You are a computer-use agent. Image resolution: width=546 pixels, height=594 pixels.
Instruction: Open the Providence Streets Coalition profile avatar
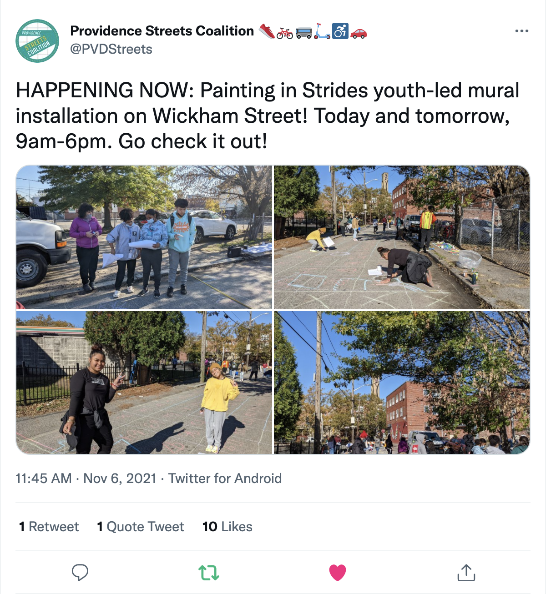pyautogui.click(x=37, y=41)
